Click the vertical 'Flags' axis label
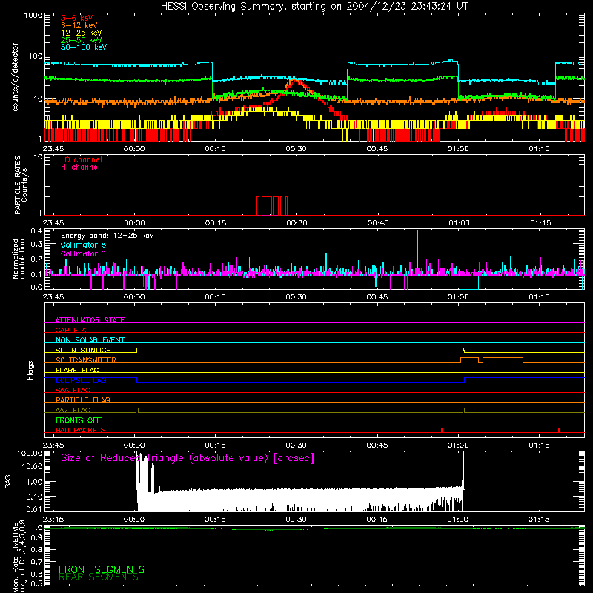This screenshot has width=593, height=593. (x=30, y=370)
